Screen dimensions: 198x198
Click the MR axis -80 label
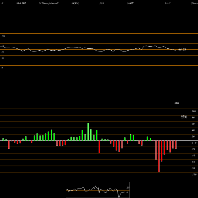[193, 168]
